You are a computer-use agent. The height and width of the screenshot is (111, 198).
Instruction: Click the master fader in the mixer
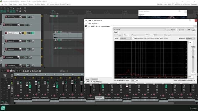9,87
